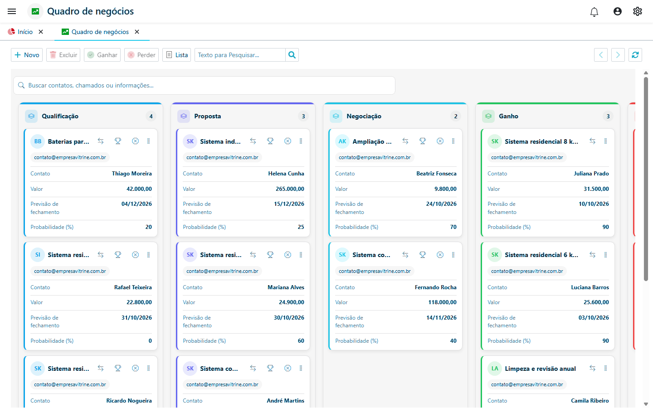The width and height of the screenshot is (653, 408).
Task: Transfer Sistema residencial 8 k... card
Action: (592, 141)
